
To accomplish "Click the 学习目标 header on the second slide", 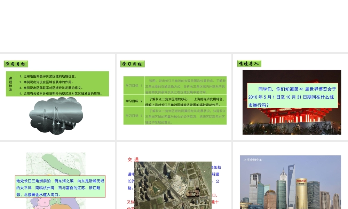I will [132, 64].
